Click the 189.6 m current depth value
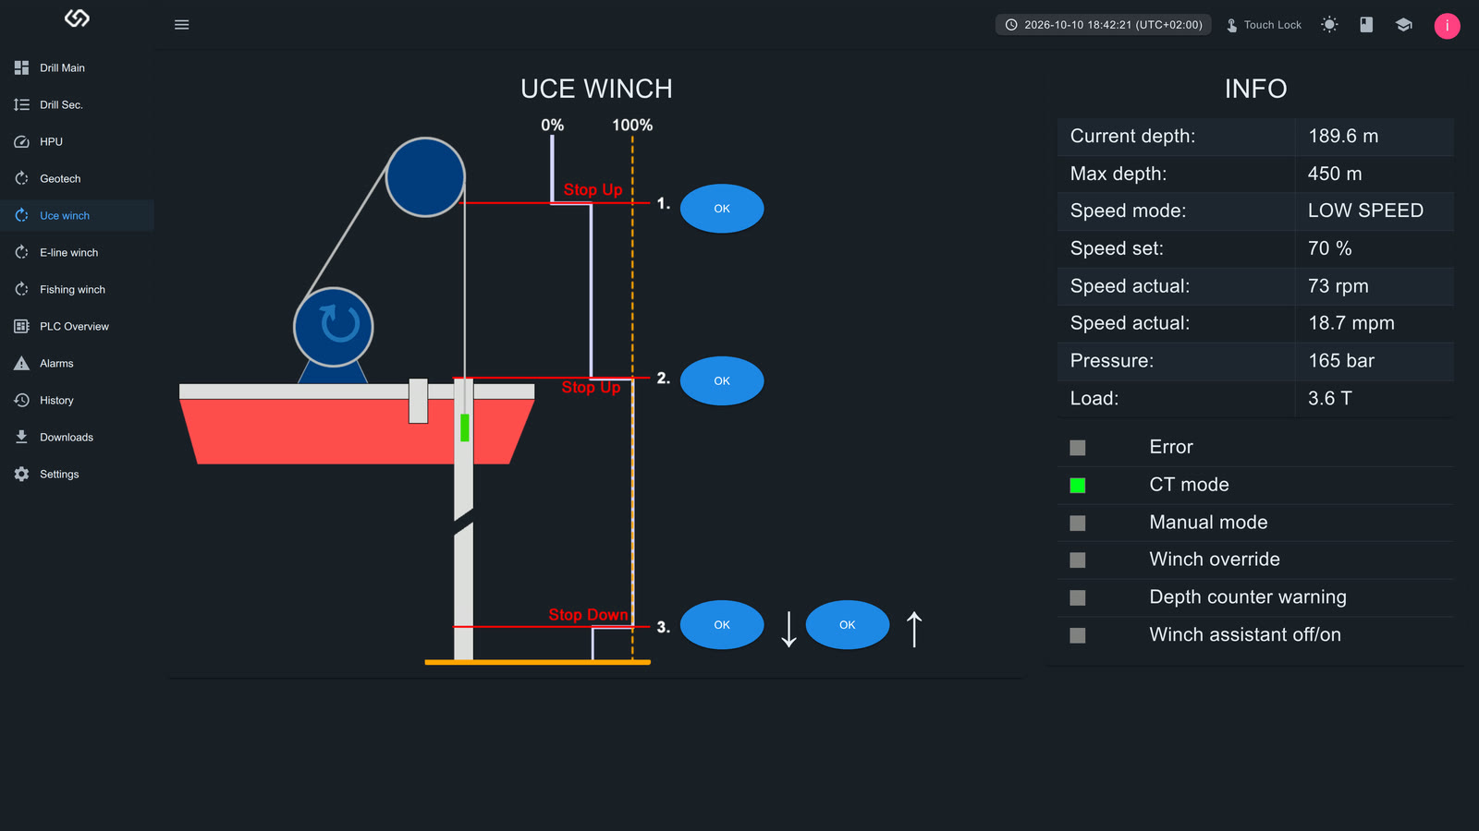 coord(1343,136)
